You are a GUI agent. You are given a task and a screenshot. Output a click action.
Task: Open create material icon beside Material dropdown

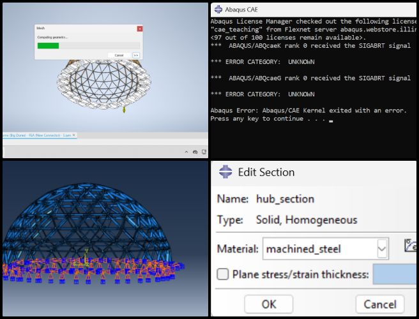pyautogui.click(x=411, y=246)
